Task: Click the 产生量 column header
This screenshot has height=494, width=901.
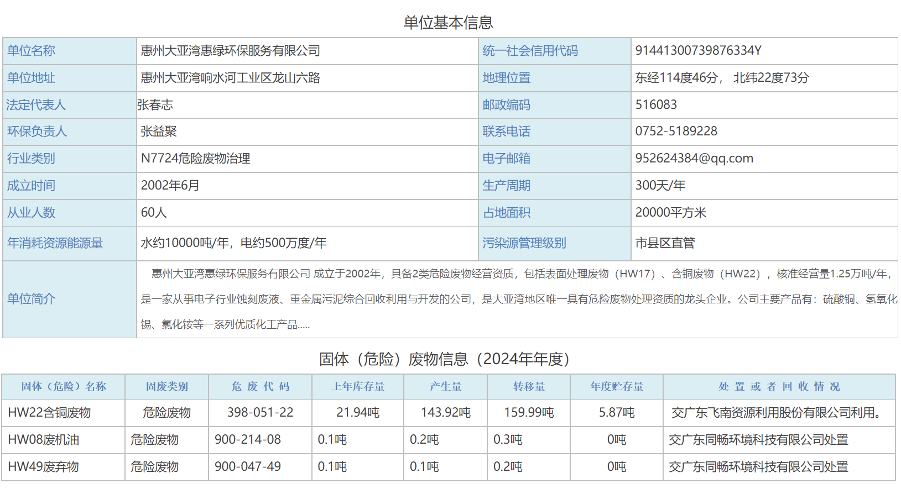Action: [446, 387]
